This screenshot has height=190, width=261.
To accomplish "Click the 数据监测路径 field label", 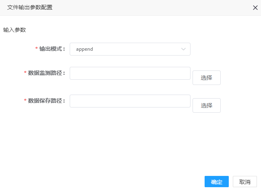I will pyautogui.click(x=46, y=73).
